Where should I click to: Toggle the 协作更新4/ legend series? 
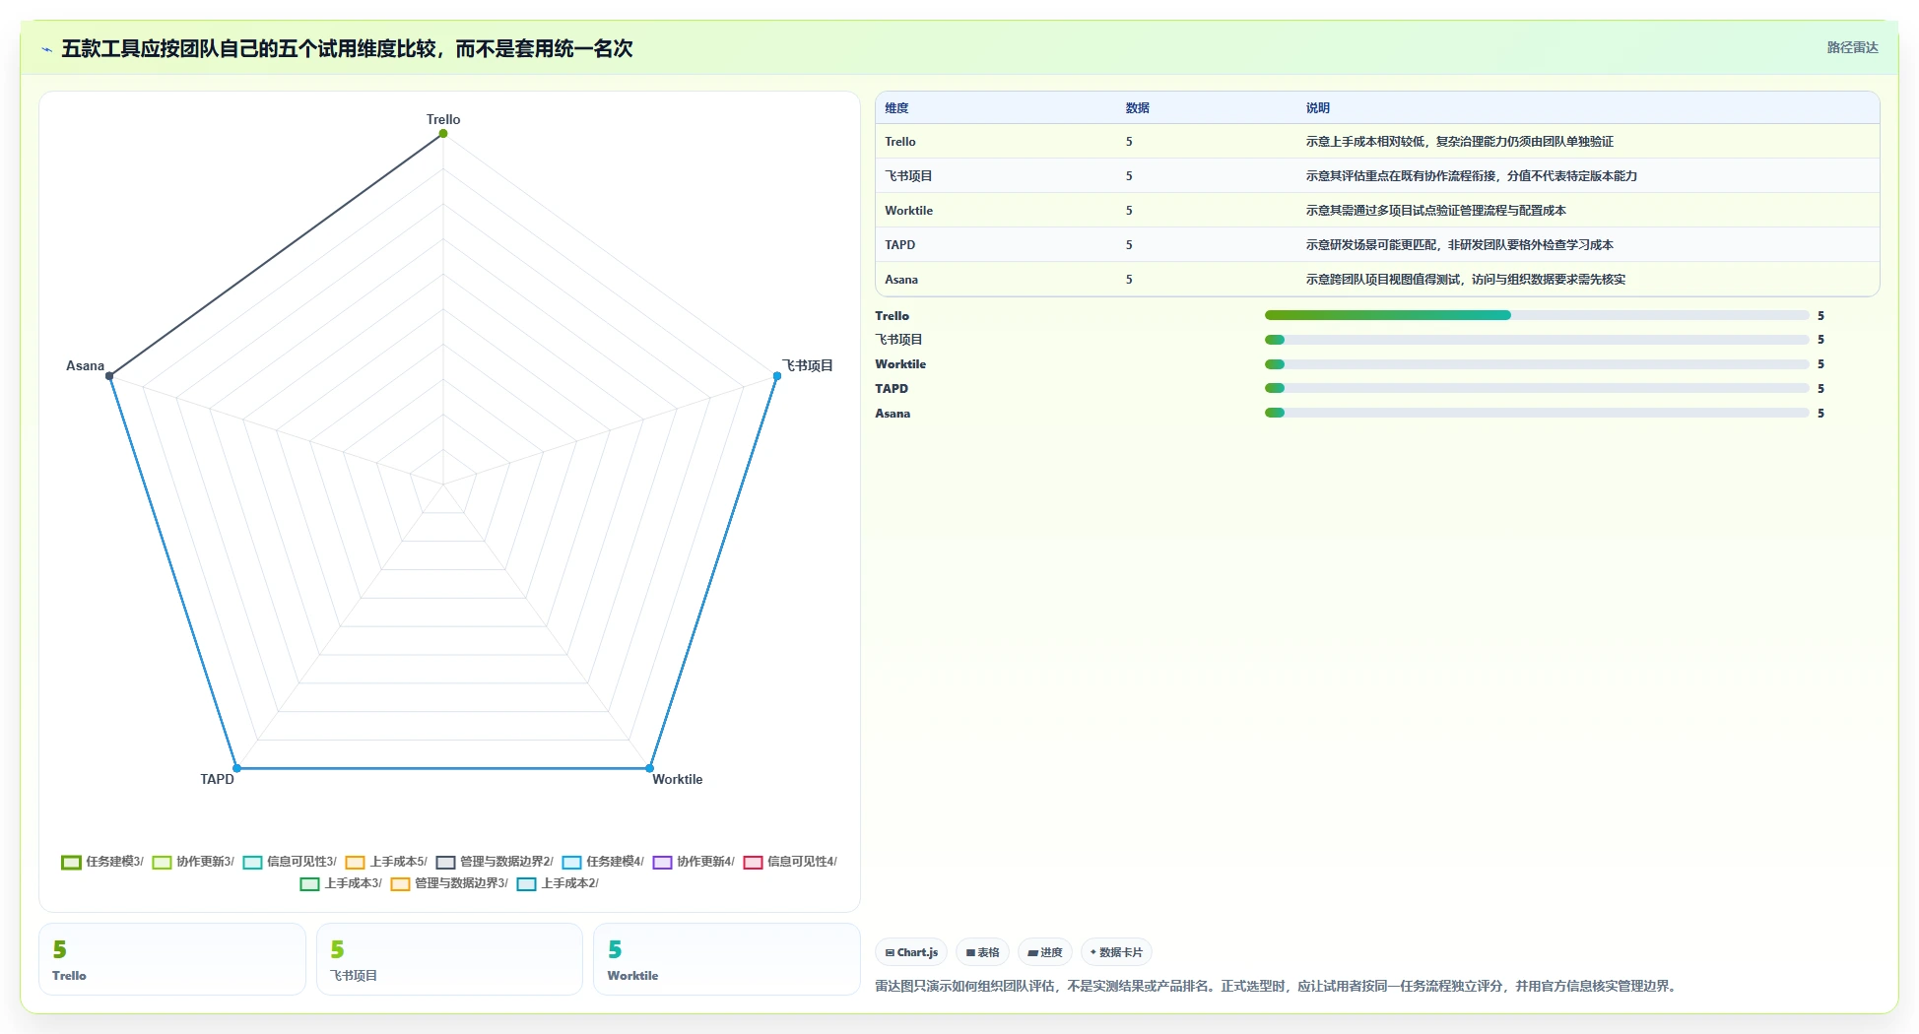coord(694,862)
